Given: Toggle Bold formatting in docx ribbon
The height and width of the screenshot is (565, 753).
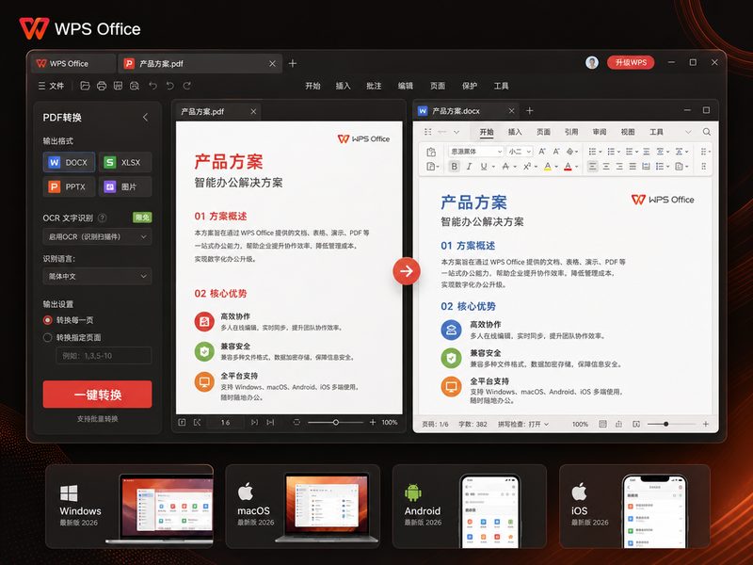Looking at the screenshot, I should (454, 167).
